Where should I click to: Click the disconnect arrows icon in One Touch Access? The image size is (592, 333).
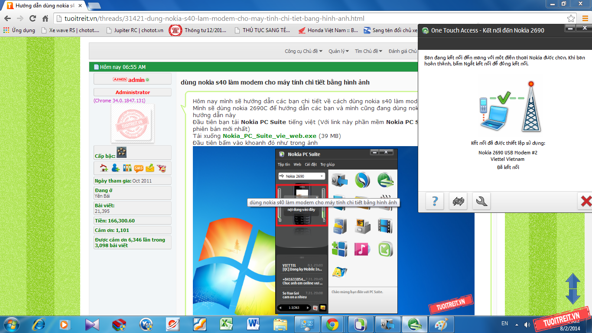pos(458,201)
